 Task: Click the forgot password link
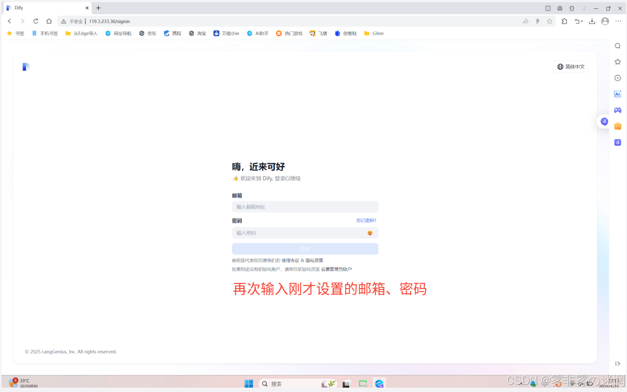366,221
